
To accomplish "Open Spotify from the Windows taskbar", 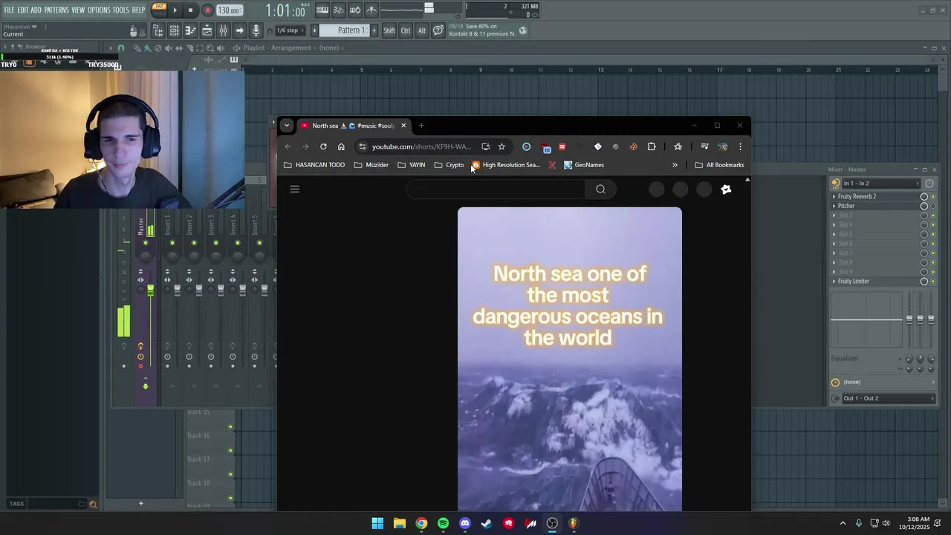I will (x=443, y=523).
